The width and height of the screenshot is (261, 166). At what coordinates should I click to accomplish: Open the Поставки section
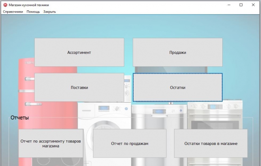click(x=79, y=87)
